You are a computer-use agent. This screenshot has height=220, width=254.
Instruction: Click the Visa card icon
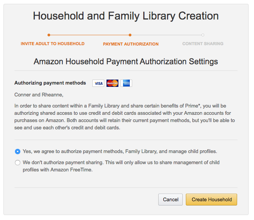click(98, 83)
